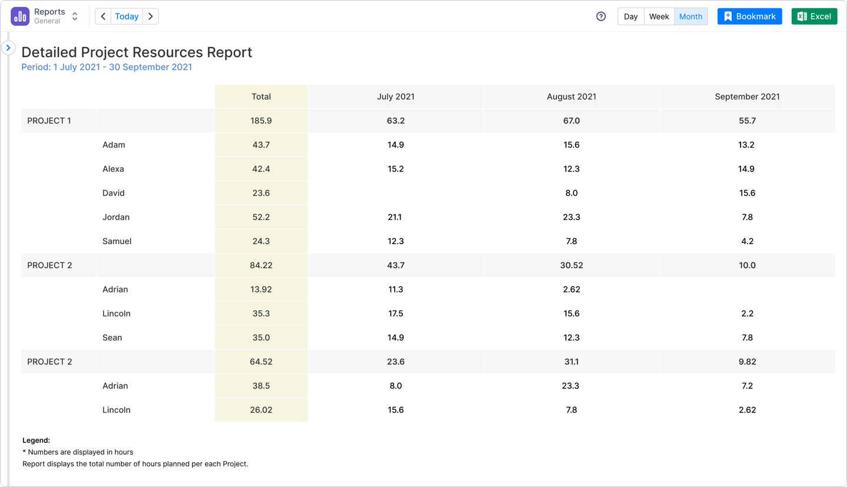Click PROJECT 1 July value 63.2

[x=396, y=121]
